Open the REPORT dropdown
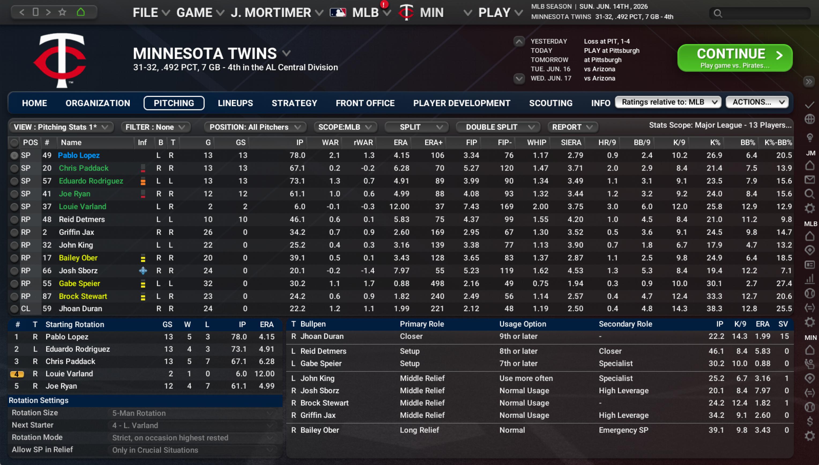 coord(573,127)
